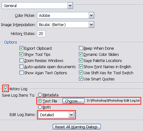The width and height of the screenshot is (143, 131).
Task: Enable Zoom Resizes Windows
Action: 21,60
